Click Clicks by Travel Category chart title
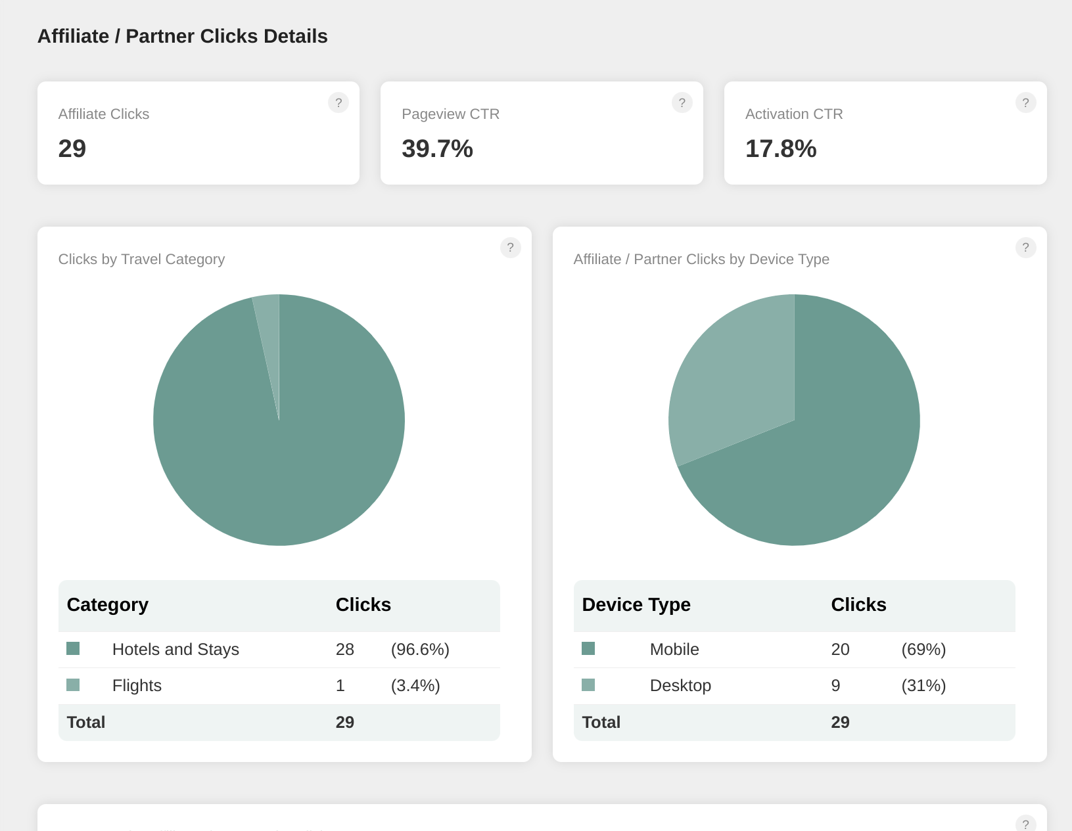 coord(141,259)
